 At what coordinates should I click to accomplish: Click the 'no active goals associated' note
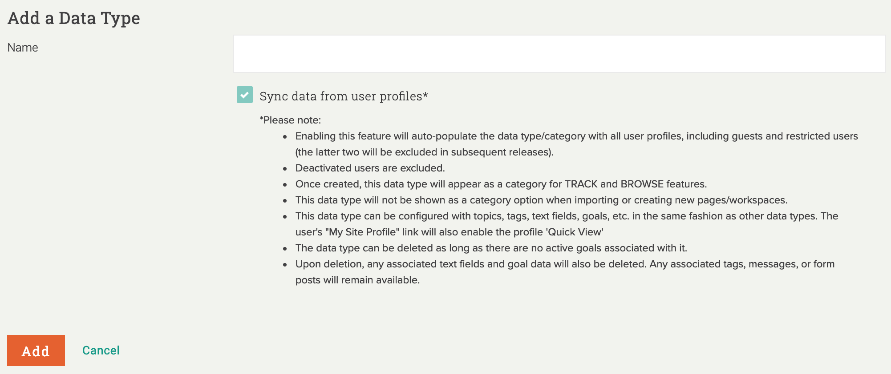point(491,248)
